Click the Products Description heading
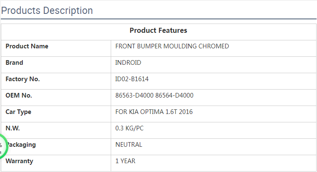This screenshot has height=172, width=317. click(x=47, y=11)
